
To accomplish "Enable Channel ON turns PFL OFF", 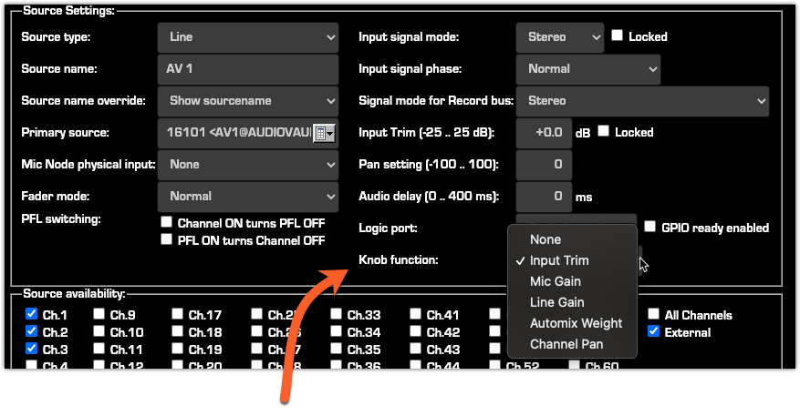I will point(166,222).
